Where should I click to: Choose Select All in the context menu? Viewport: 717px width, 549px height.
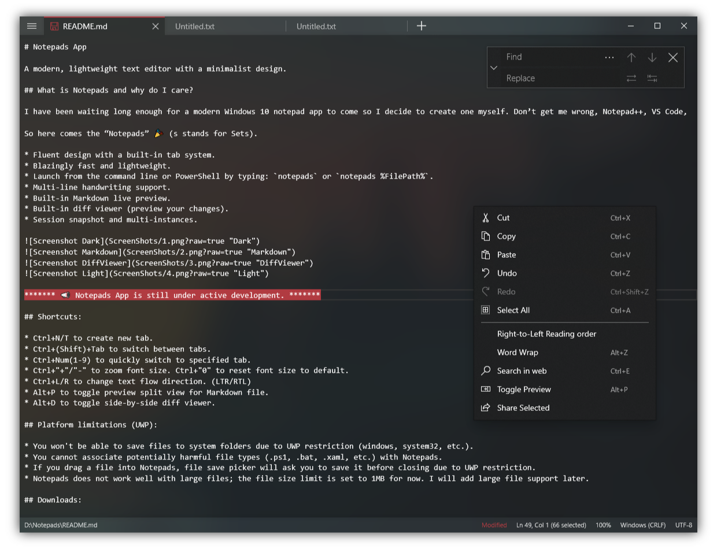[513, 310]
